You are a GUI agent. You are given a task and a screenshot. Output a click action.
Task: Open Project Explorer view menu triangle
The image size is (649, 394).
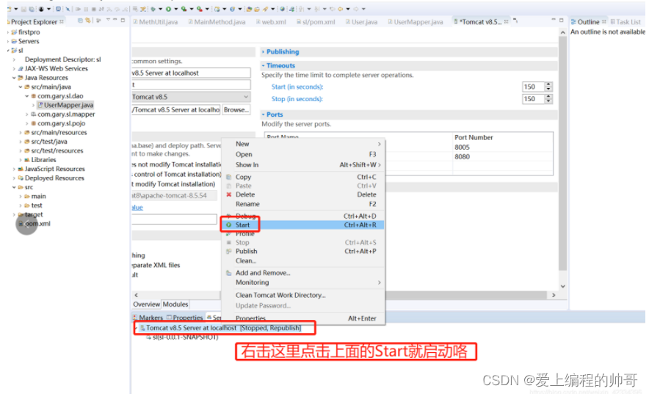108,20
